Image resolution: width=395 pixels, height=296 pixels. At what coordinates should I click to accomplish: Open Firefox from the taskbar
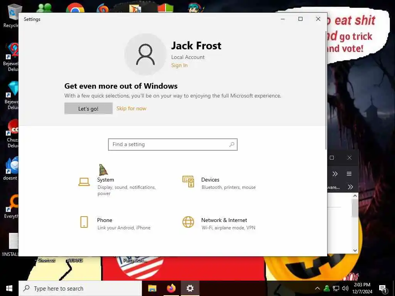tap(171, 288)
